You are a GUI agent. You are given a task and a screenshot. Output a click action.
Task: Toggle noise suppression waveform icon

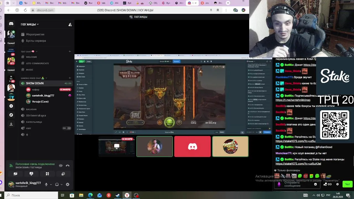(61, 166)
